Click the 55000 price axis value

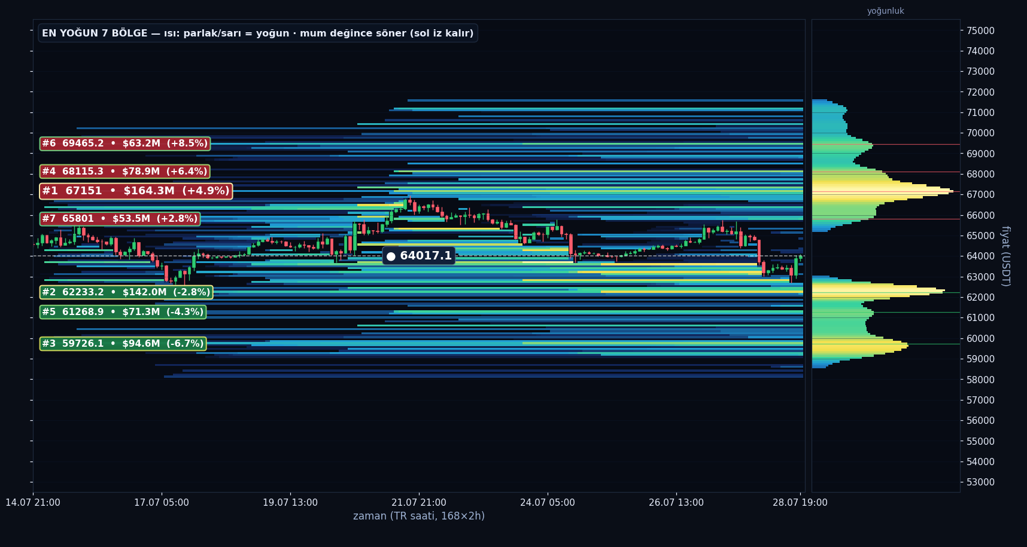[980, 441]
